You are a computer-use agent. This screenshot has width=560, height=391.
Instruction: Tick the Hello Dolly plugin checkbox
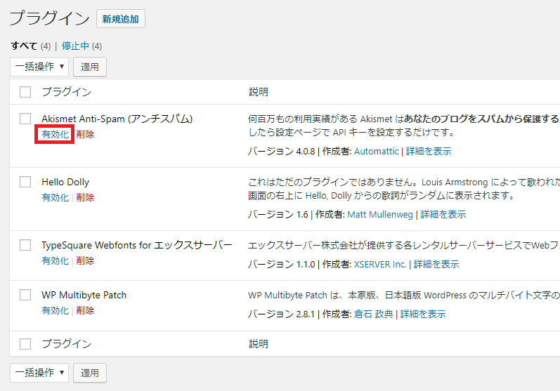(x=25, y=182)
